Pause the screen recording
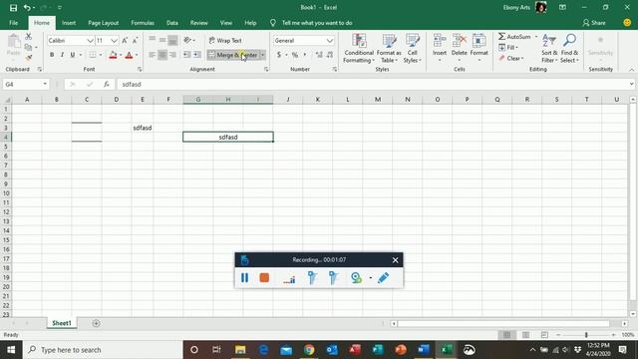The height and width of the screenshot is (359, 638). point(244,277)
